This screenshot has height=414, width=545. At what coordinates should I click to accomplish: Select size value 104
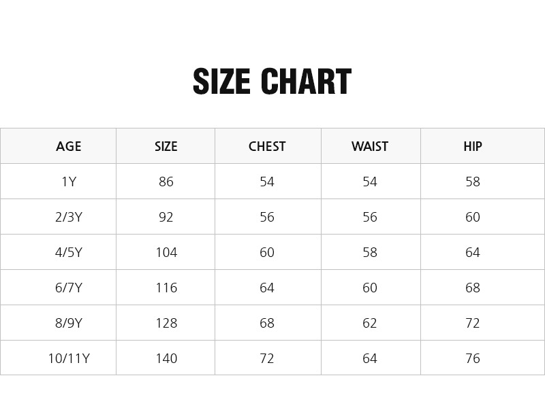166,252
